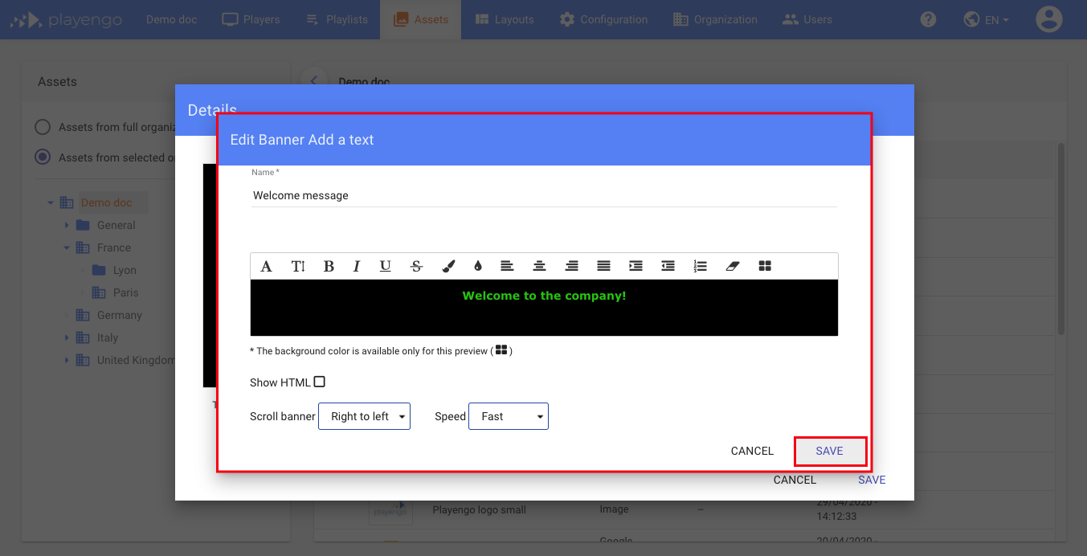Image resolution: width=1087 pixels, height=556 pixels.
Task: Click Cancel in the Details dialog
Action: (795, 480)
